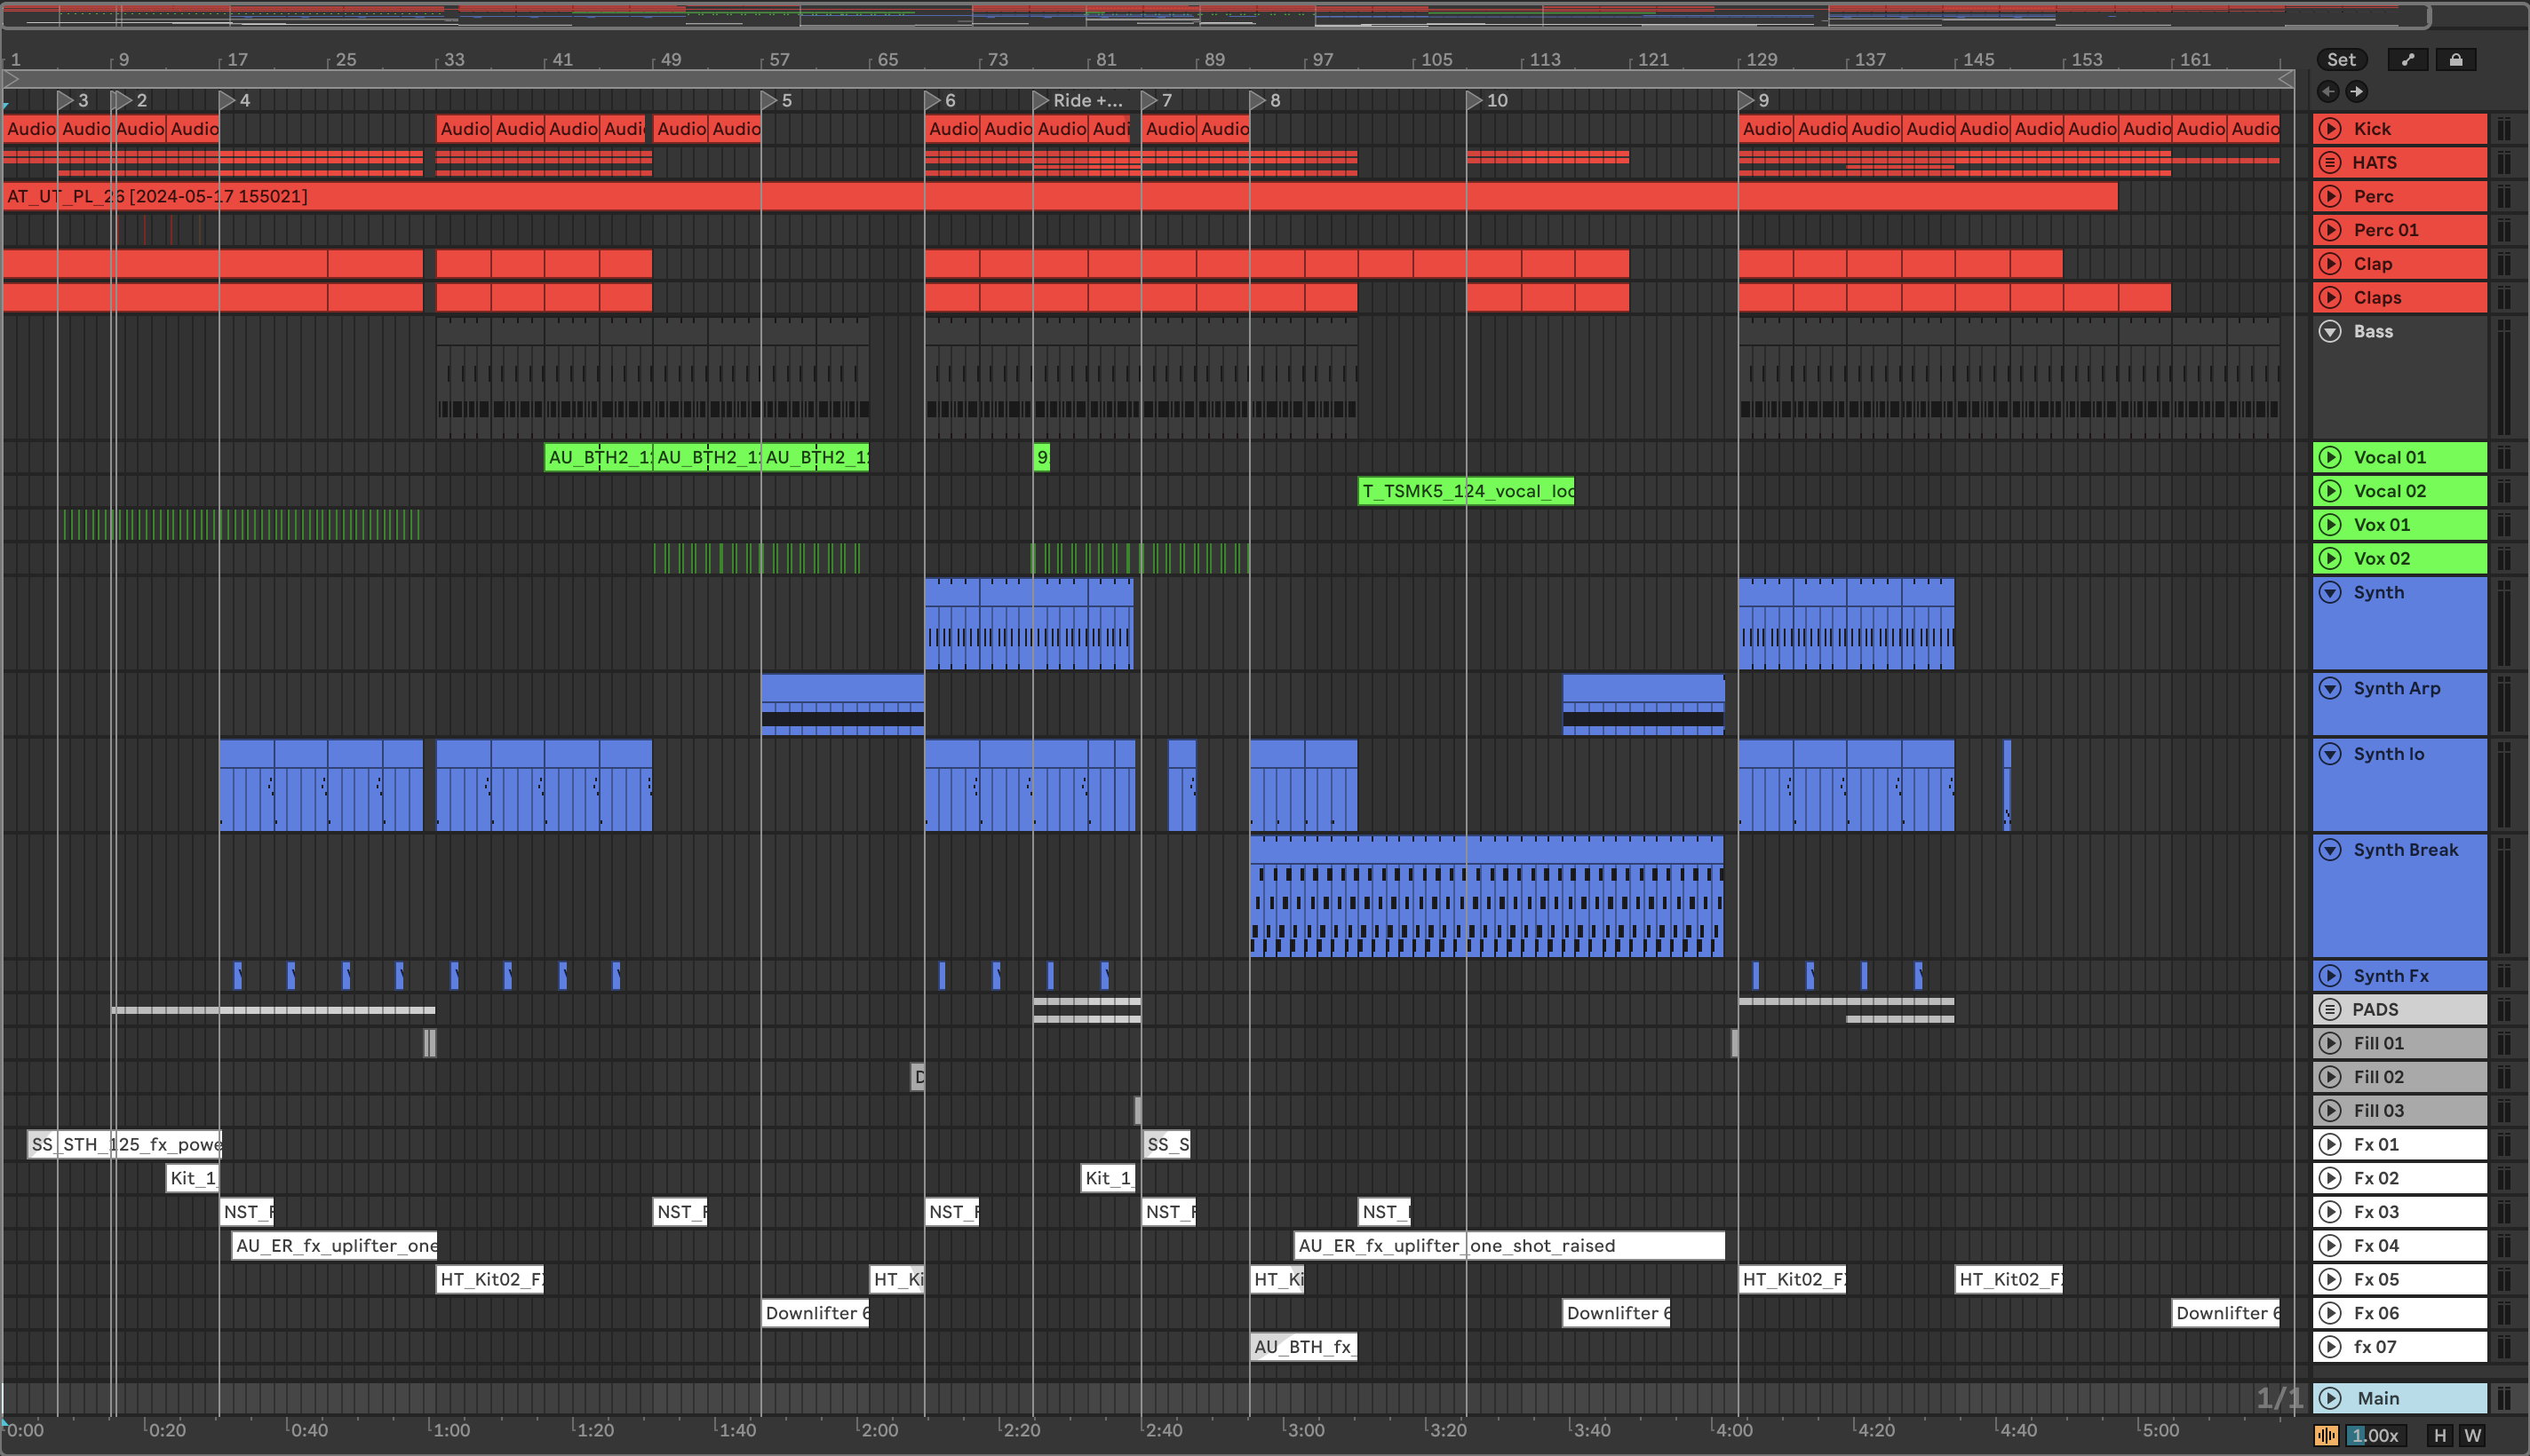Click the round arrow icon on Vox 02

click(2330, 559)
